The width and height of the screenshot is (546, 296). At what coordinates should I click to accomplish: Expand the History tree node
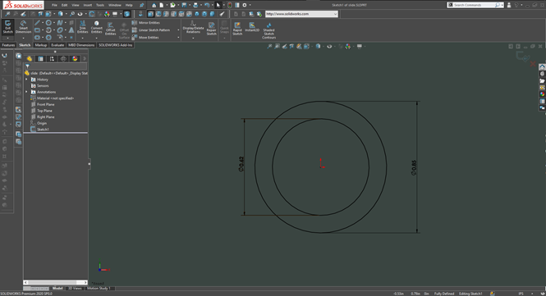pyautogui.click(x=26, y=80)
